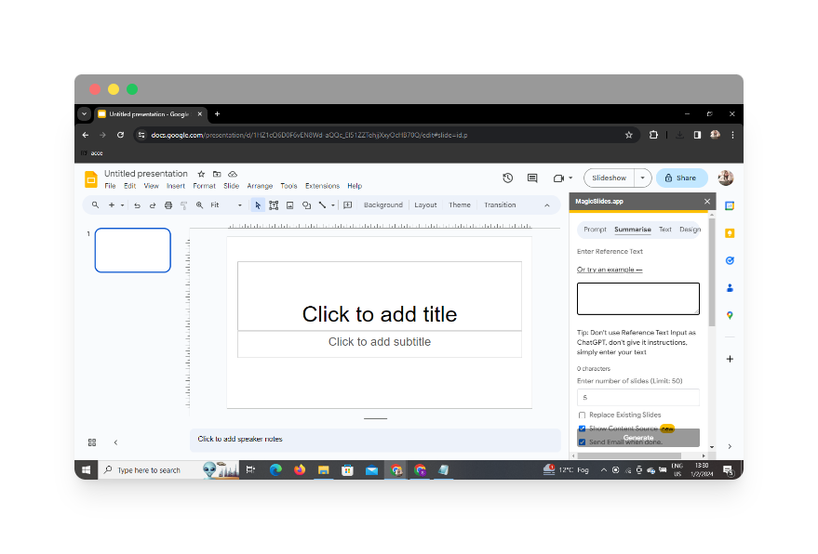Collapse the filmstrip panel arrow
The width and height of the screenshot is (818, 554).
pyautogui.click(x=115, y=442)
